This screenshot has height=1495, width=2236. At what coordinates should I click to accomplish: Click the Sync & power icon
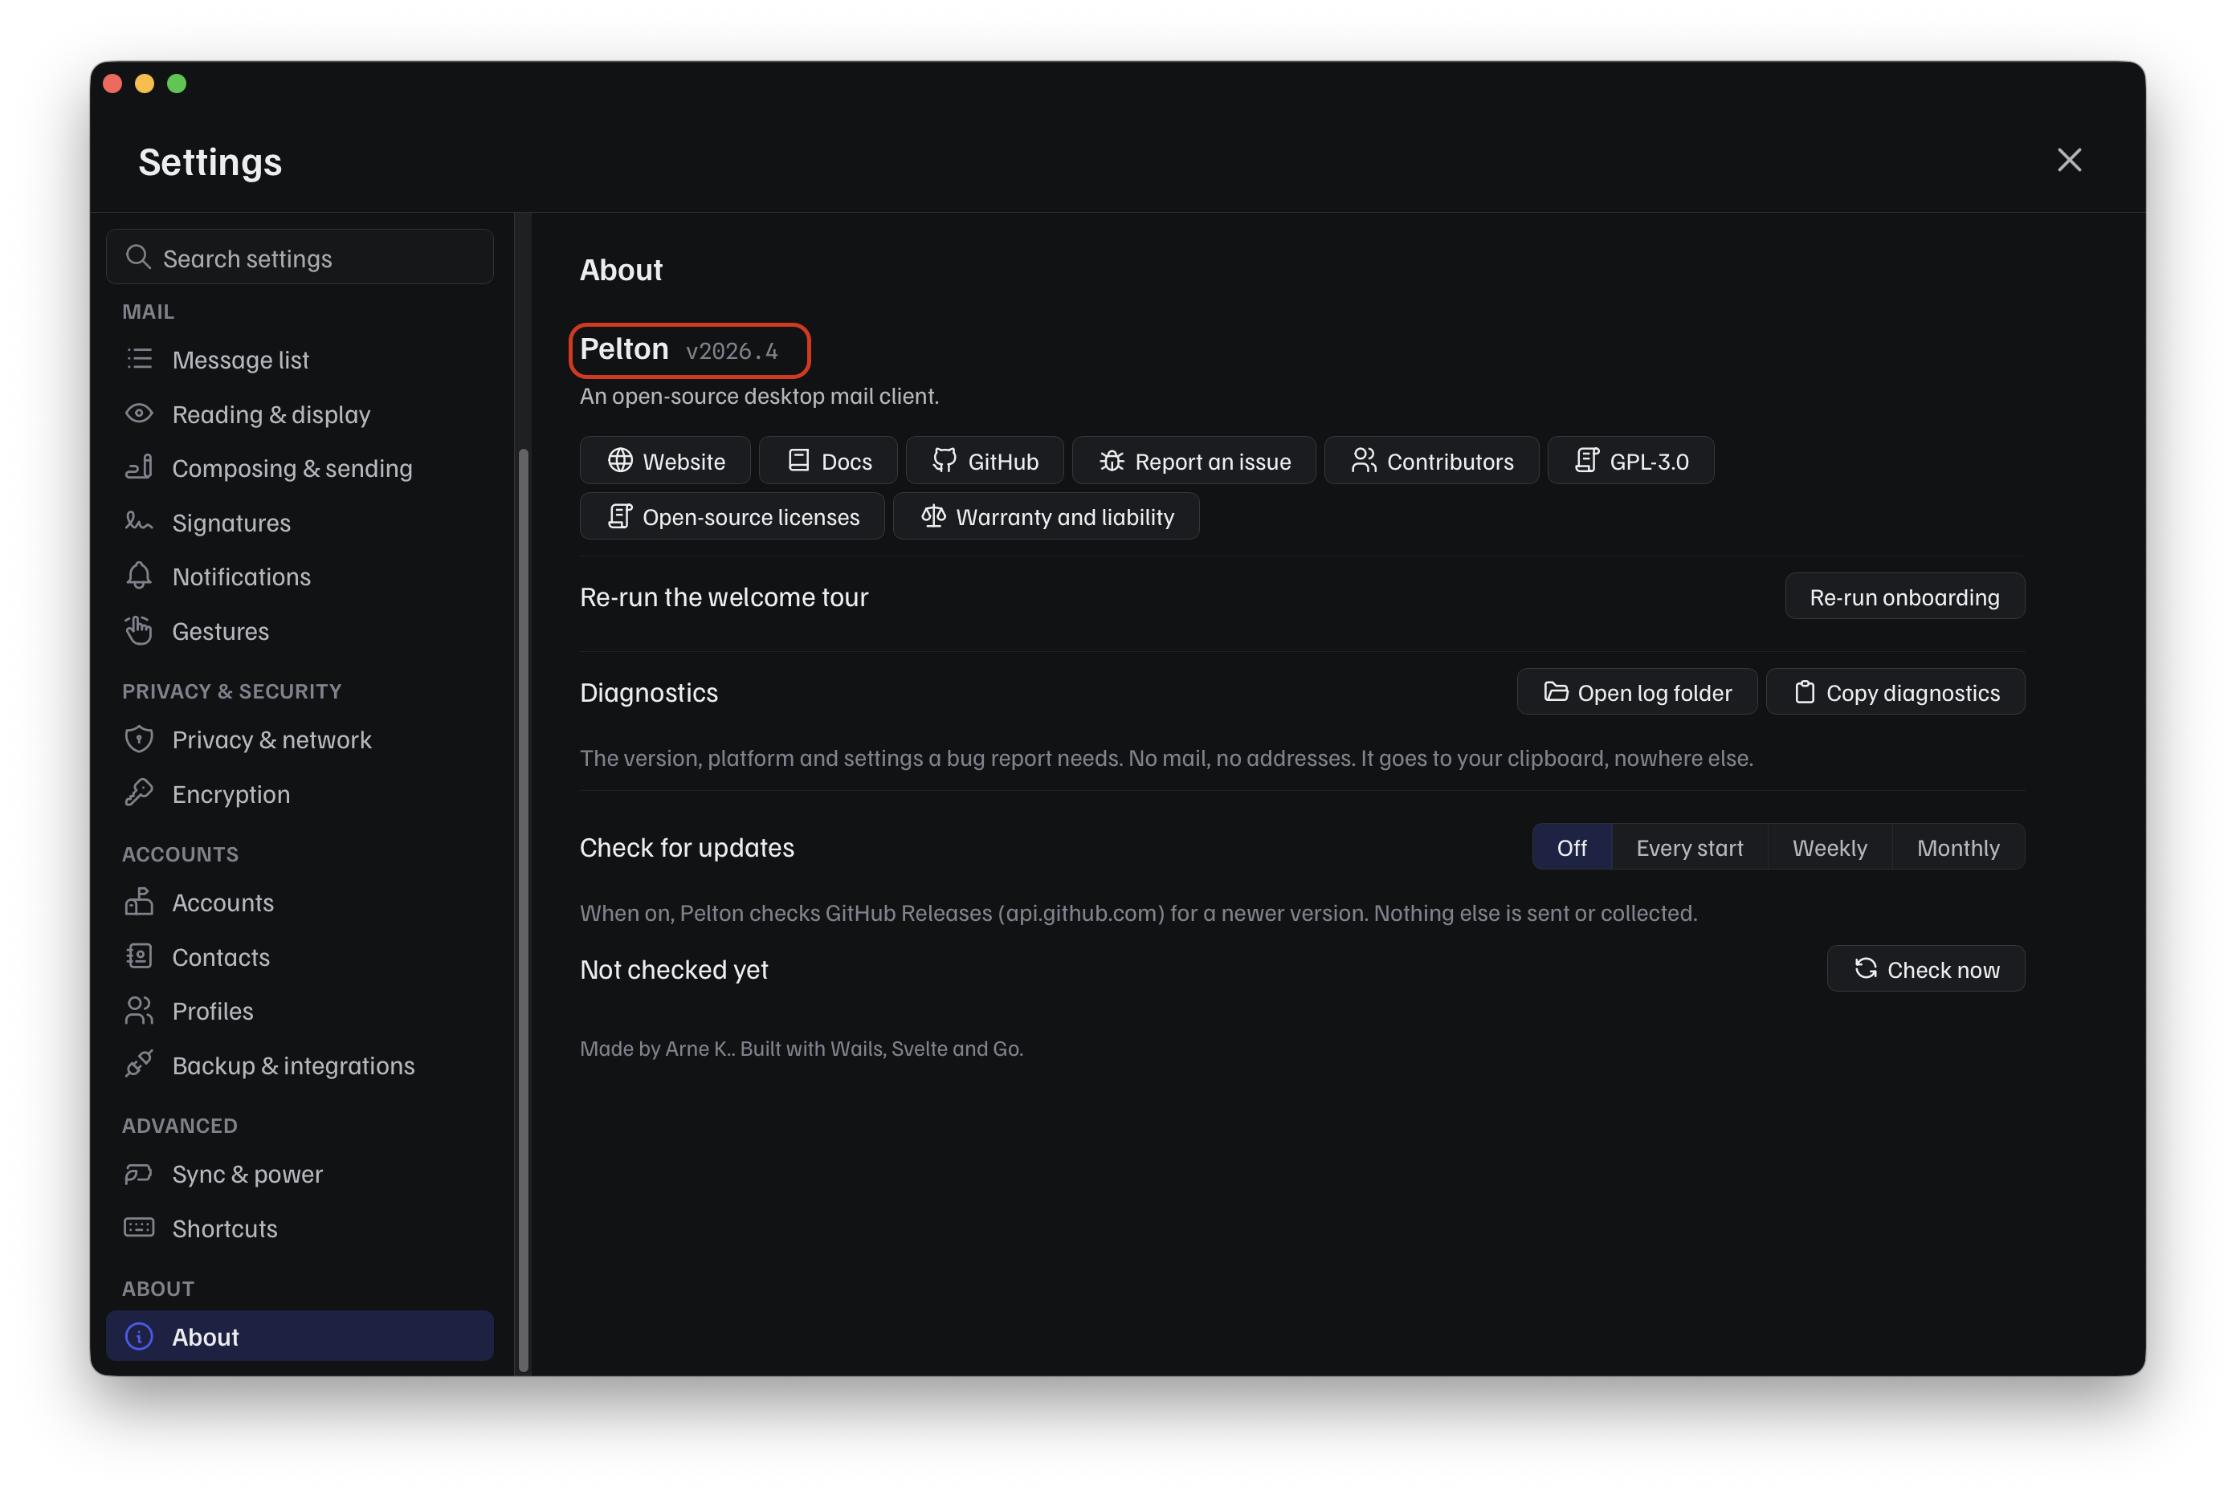139,1174
